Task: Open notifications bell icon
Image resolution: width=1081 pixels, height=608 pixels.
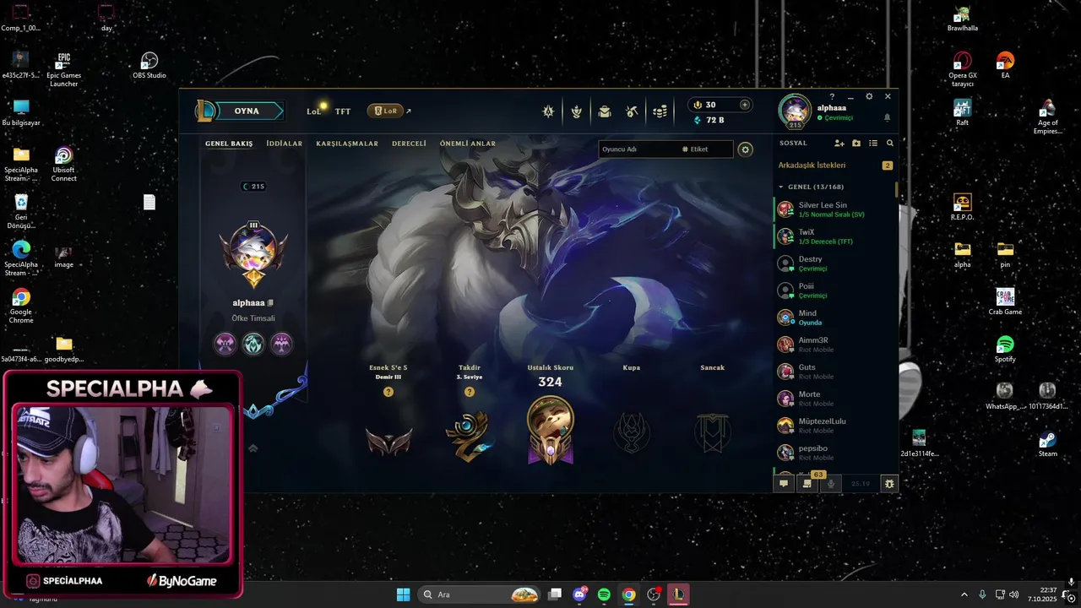Action: coord(887,117)
